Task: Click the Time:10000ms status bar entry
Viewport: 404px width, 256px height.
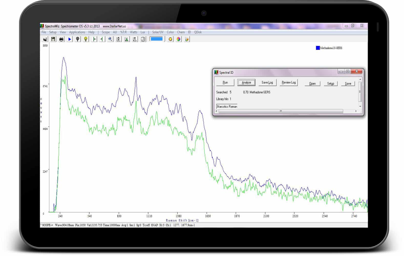Action: pyautogui.click(x=111, y=225)
